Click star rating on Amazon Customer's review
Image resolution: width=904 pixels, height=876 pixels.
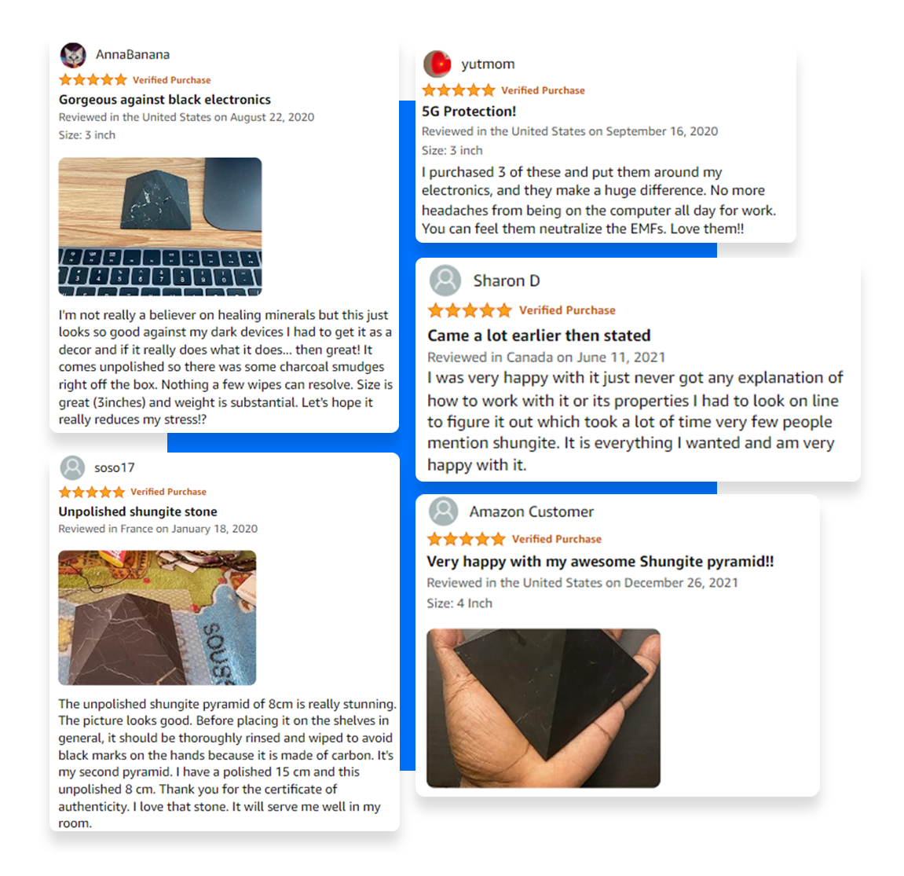point(467,539)
